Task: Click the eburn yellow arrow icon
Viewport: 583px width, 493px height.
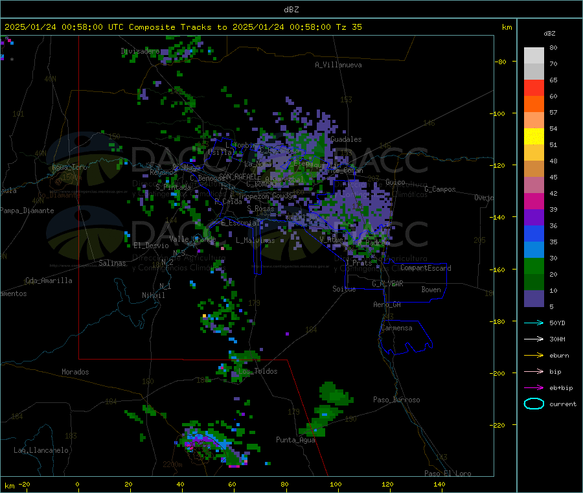Action: click(x=534, y=355)
